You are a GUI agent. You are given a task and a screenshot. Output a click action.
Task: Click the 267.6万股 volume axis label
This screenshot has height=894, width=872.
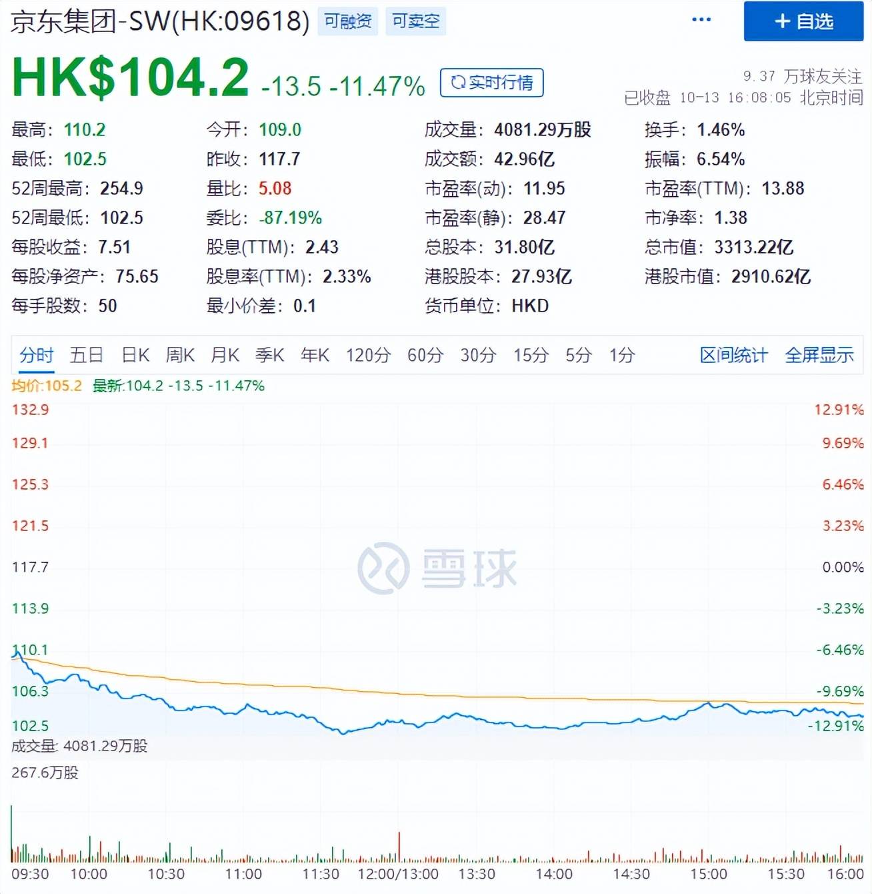[x=45, y=773]
